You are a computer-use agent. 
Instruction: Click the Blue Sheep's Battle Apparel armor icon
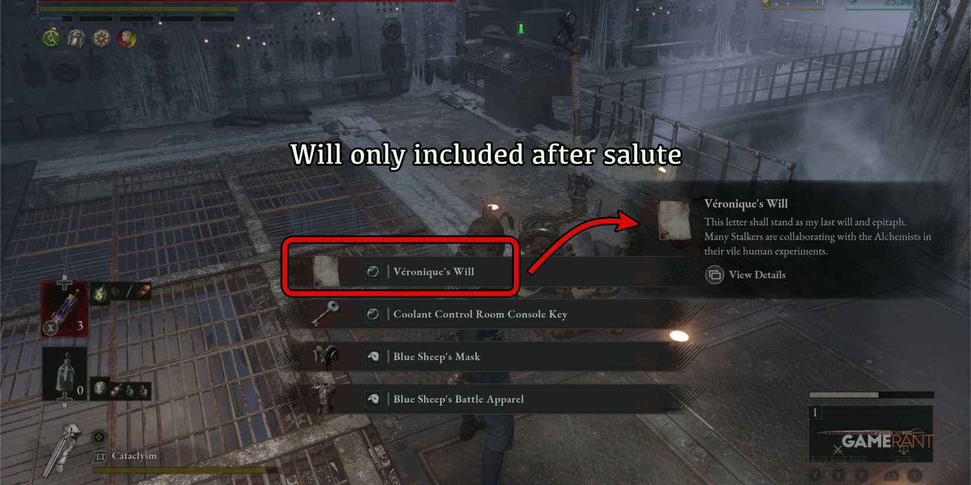[325, 399]
